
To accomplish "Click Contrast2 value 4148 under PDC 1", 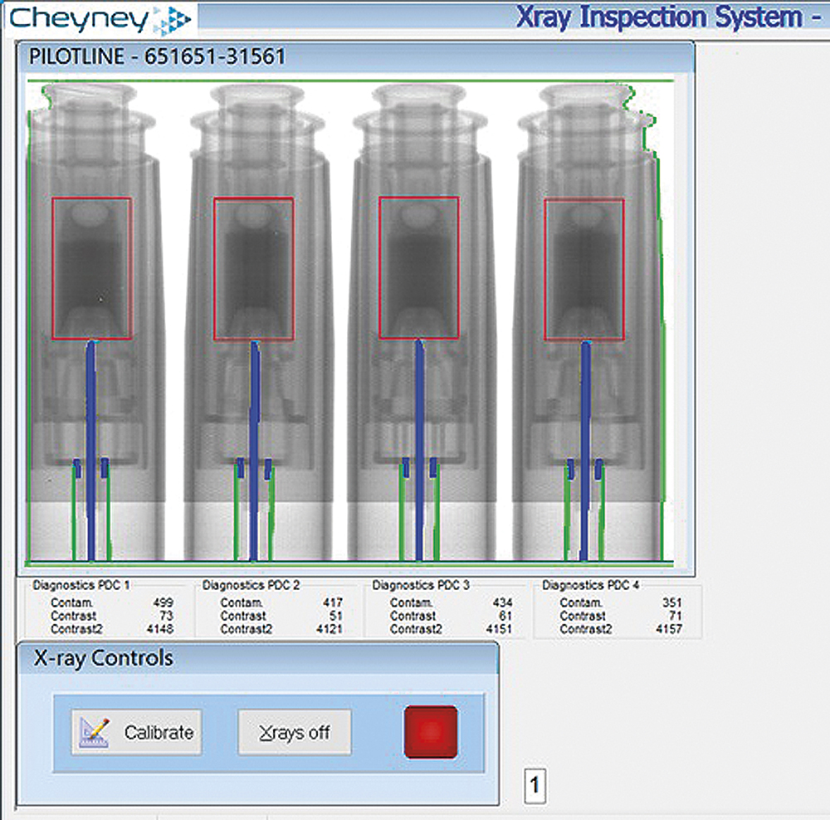I will click(x=160, y=629).
